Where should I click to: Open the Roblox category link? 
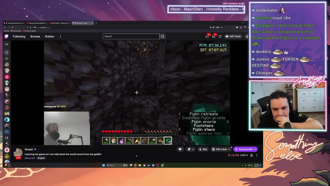pos(49,36)
